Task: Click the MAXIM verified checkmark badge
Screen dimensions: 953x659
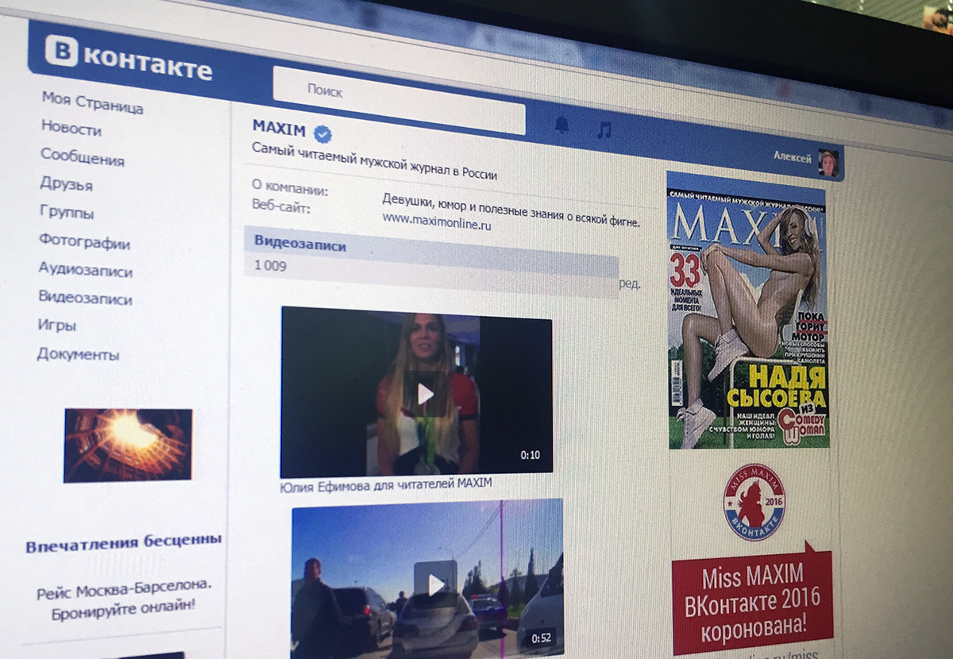Action: pyautogui.click(x=322, y=133)
